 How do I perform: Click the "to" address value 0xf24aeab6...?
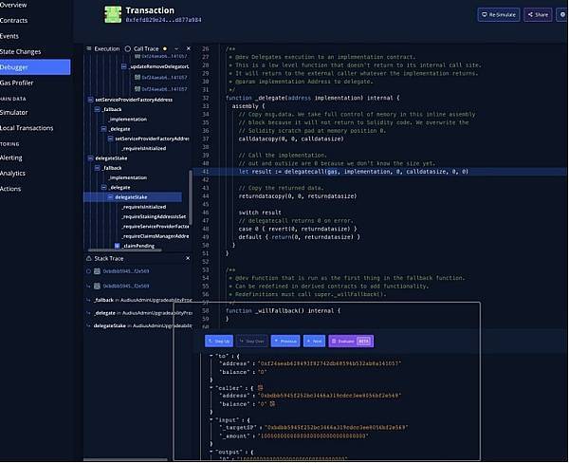point(329,363)
